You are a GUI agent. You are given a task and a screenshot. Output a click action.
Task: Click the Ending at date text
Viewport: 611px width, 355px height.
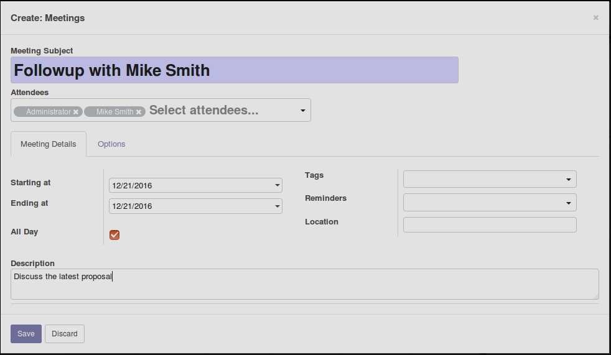(132, 206)
